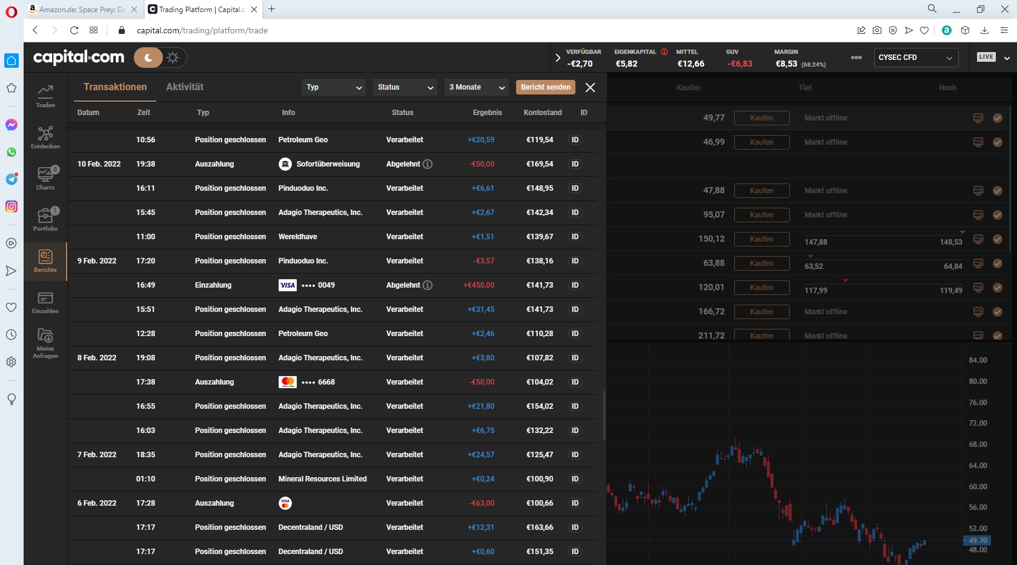Open the Charts sidebar icon
Viewport: 1017px width, 565px height.
(45, 178)
